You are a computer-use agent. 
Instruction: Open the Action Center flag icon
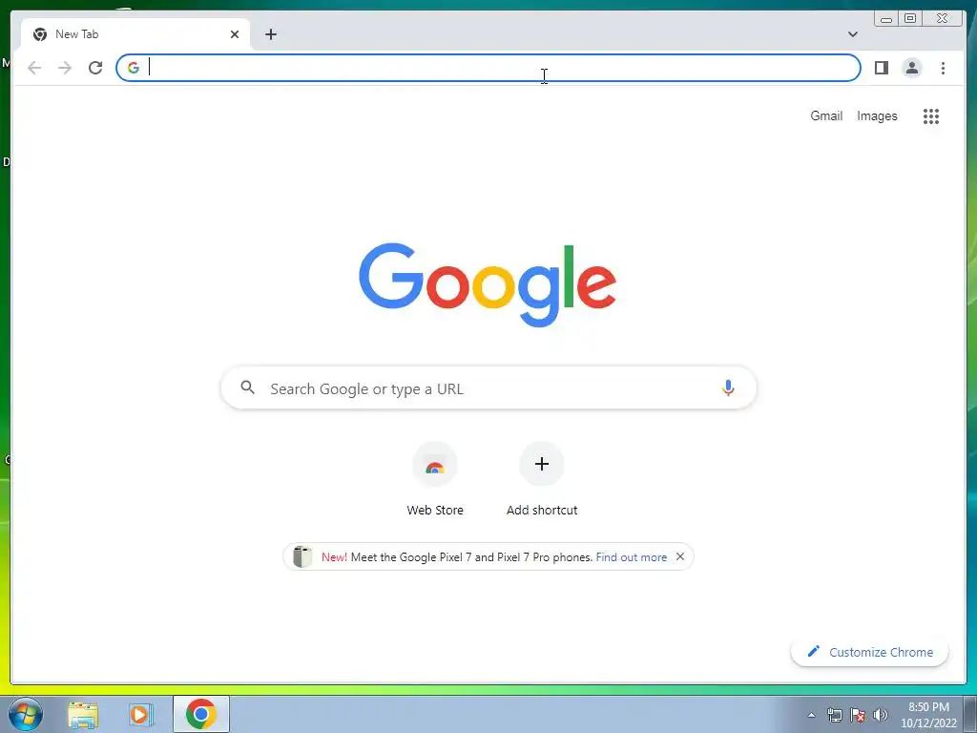(x=858, y=715)
